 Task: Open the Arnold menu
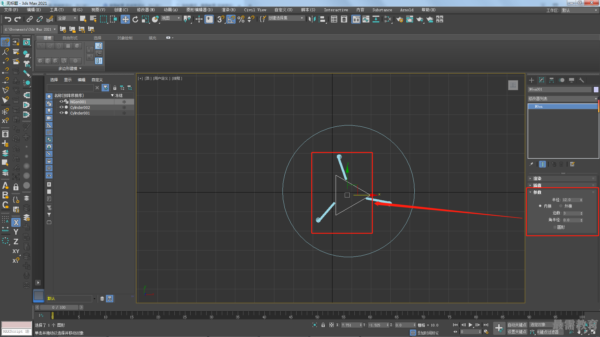click(407, 10)
